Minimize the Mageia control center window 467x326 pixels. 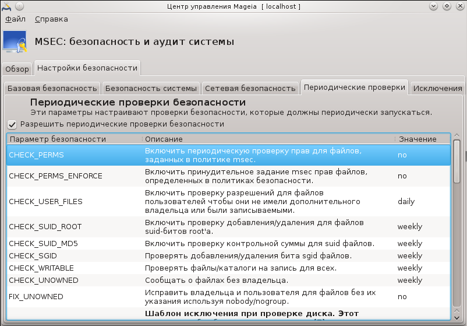coord(433,6)
